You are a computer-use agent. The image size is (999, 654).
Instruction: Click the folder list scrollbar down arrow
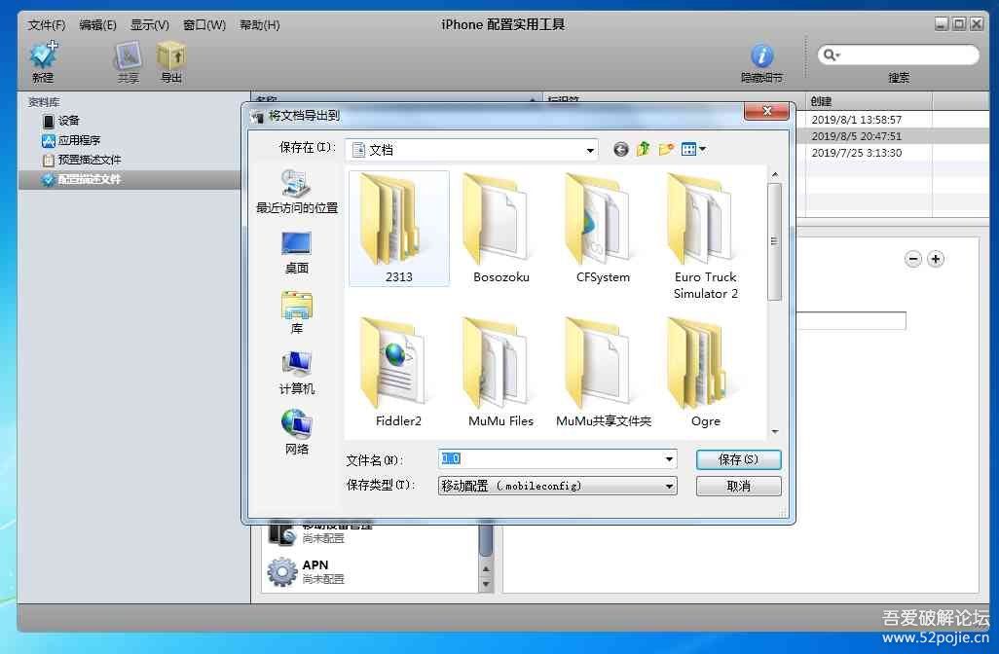(775, 432)
